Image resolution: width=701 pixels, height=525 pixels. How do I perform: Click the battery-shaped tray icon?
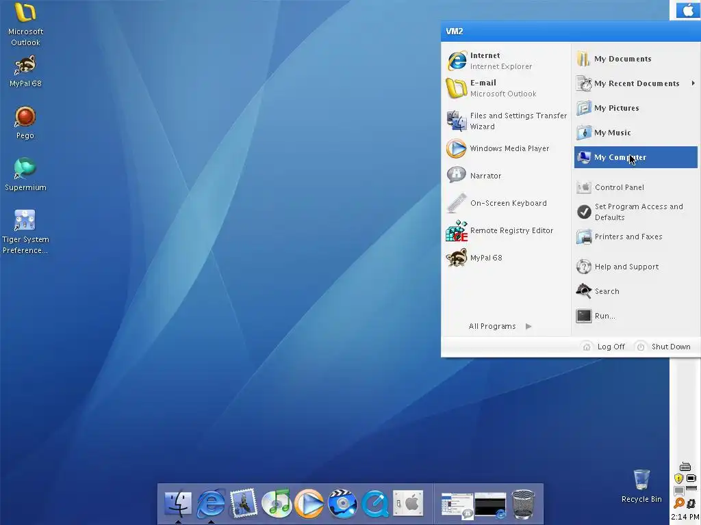pos(691,479)
